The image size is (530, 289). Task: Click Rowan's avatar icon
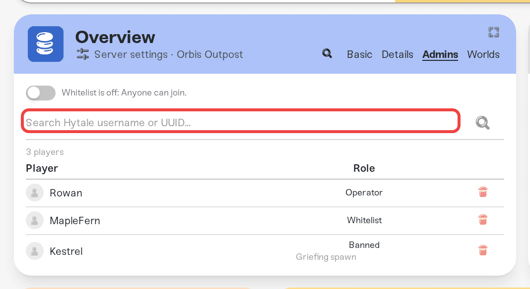(34, 193)
